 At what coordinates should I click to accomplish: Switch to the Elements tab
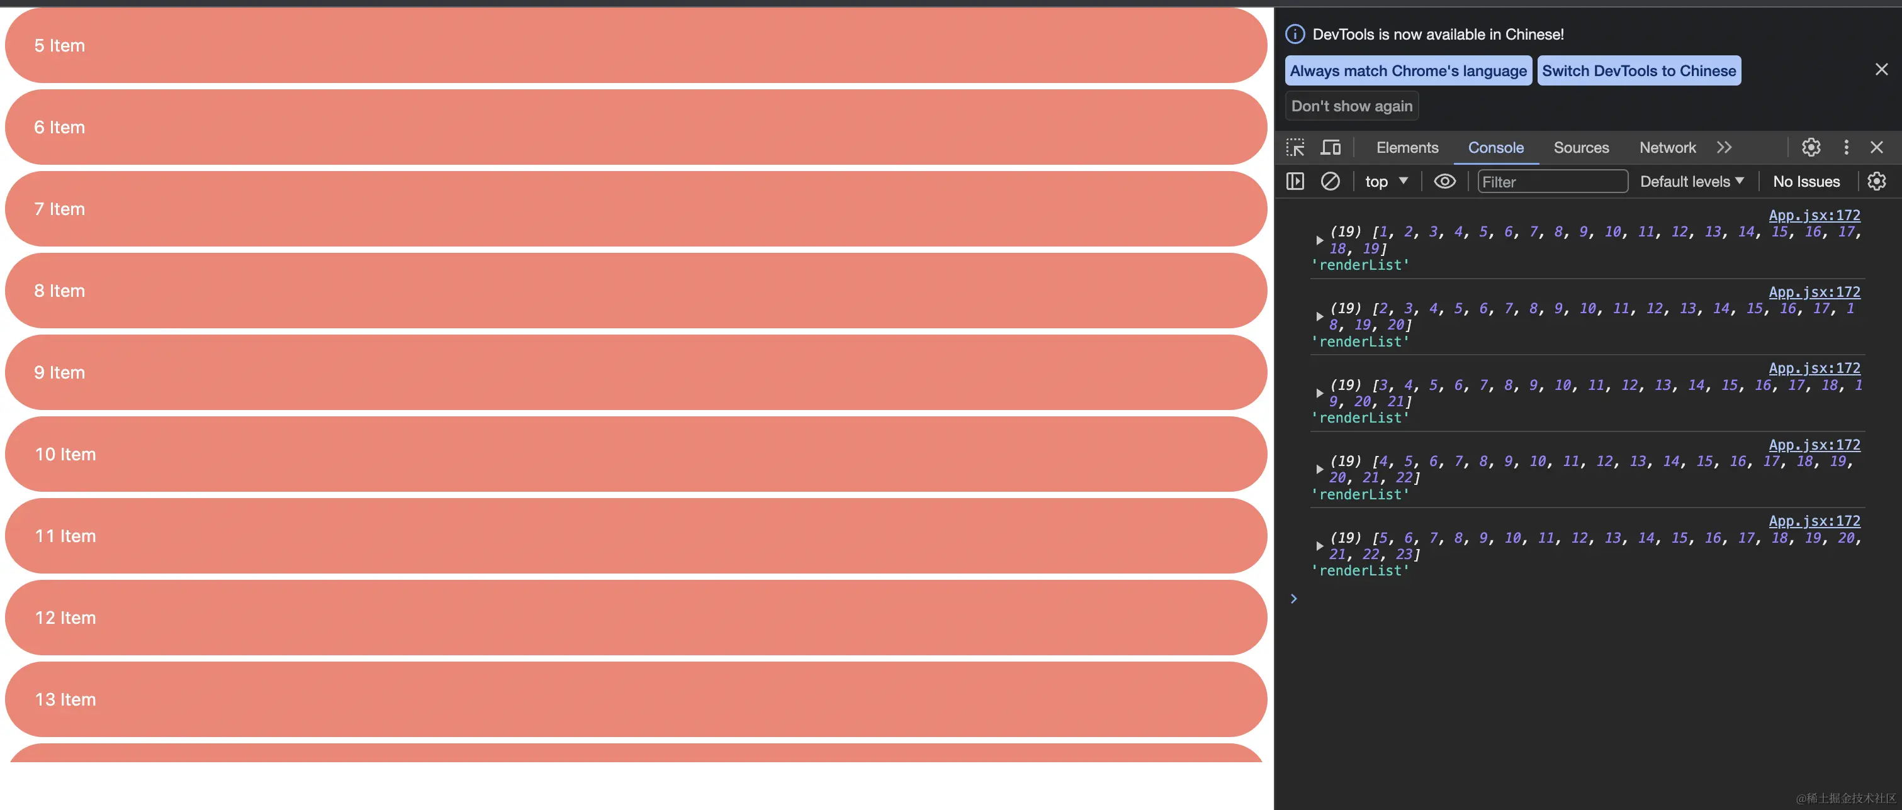click(1407, 147)
